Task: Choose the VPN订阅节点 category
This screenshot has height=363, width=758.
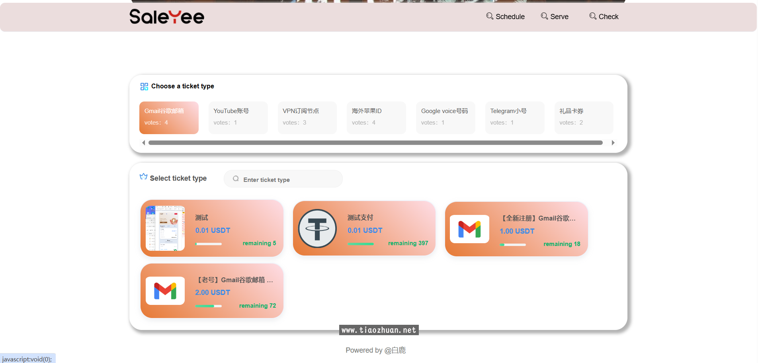Action: [307, 117]
